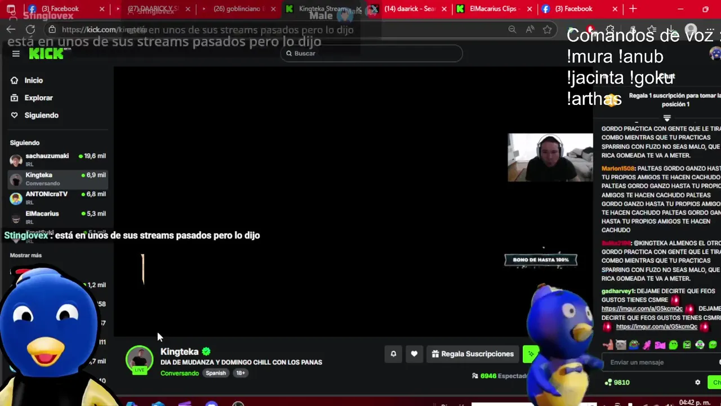Open ANTONIcraTV channel in following list

[x=58, y=198]
